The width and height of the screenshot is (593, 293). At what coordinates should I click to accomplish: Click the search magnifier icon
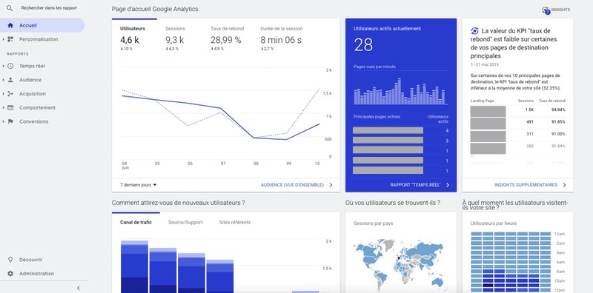point(10,8)
